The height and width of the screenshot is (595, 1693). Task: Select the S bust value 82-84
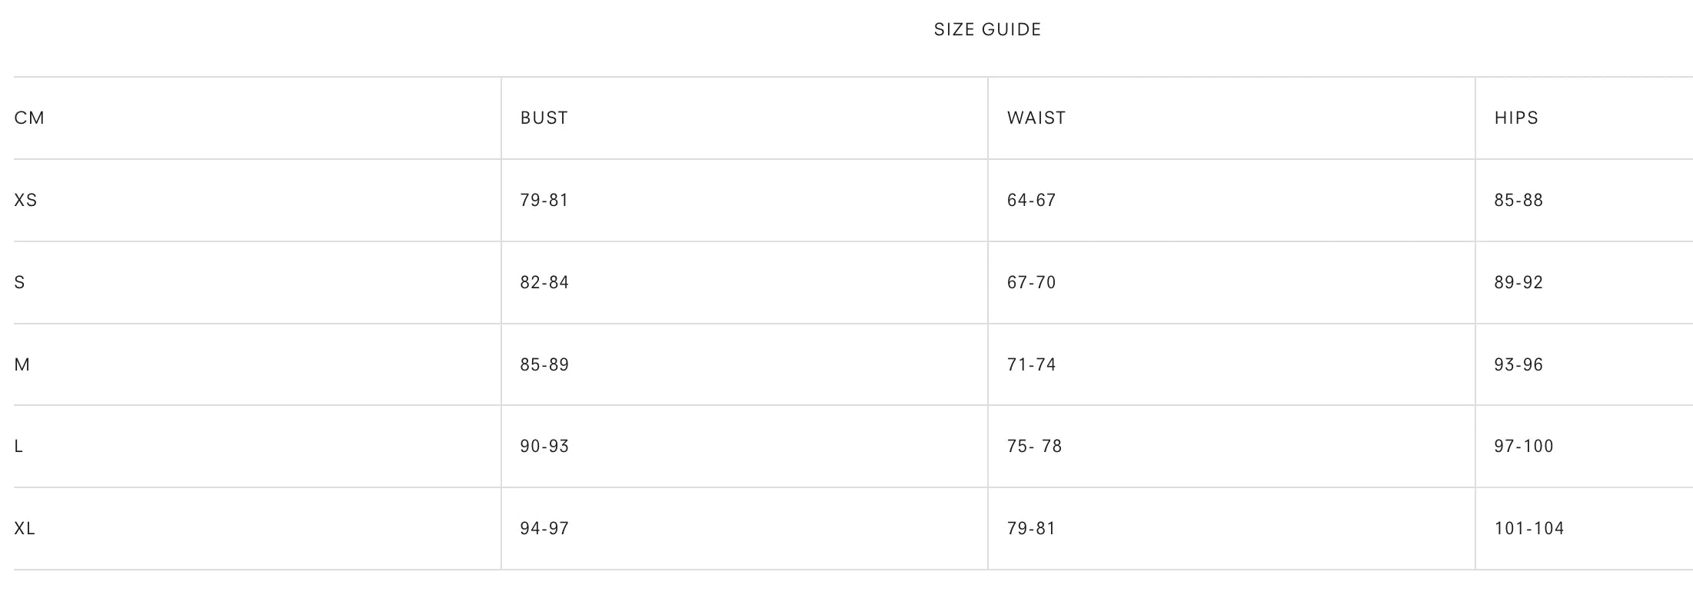coord(544,283)
